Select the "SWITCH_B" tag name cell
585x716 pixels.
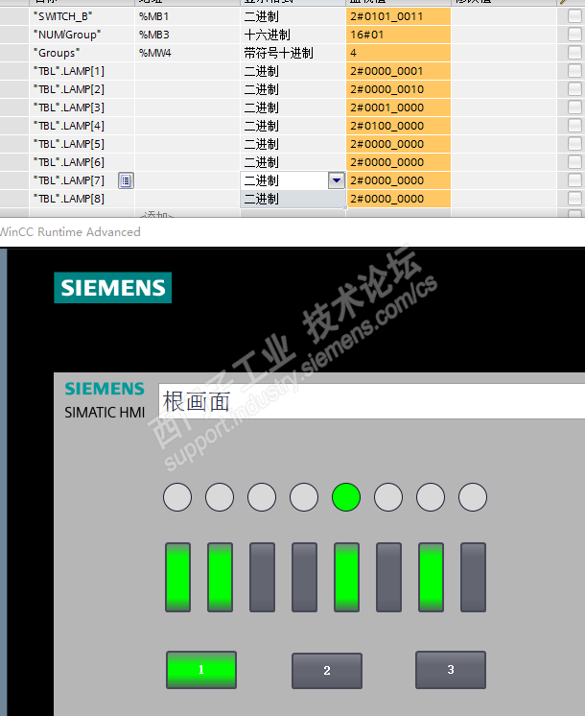pyautogui.click(x=82, y=16)
